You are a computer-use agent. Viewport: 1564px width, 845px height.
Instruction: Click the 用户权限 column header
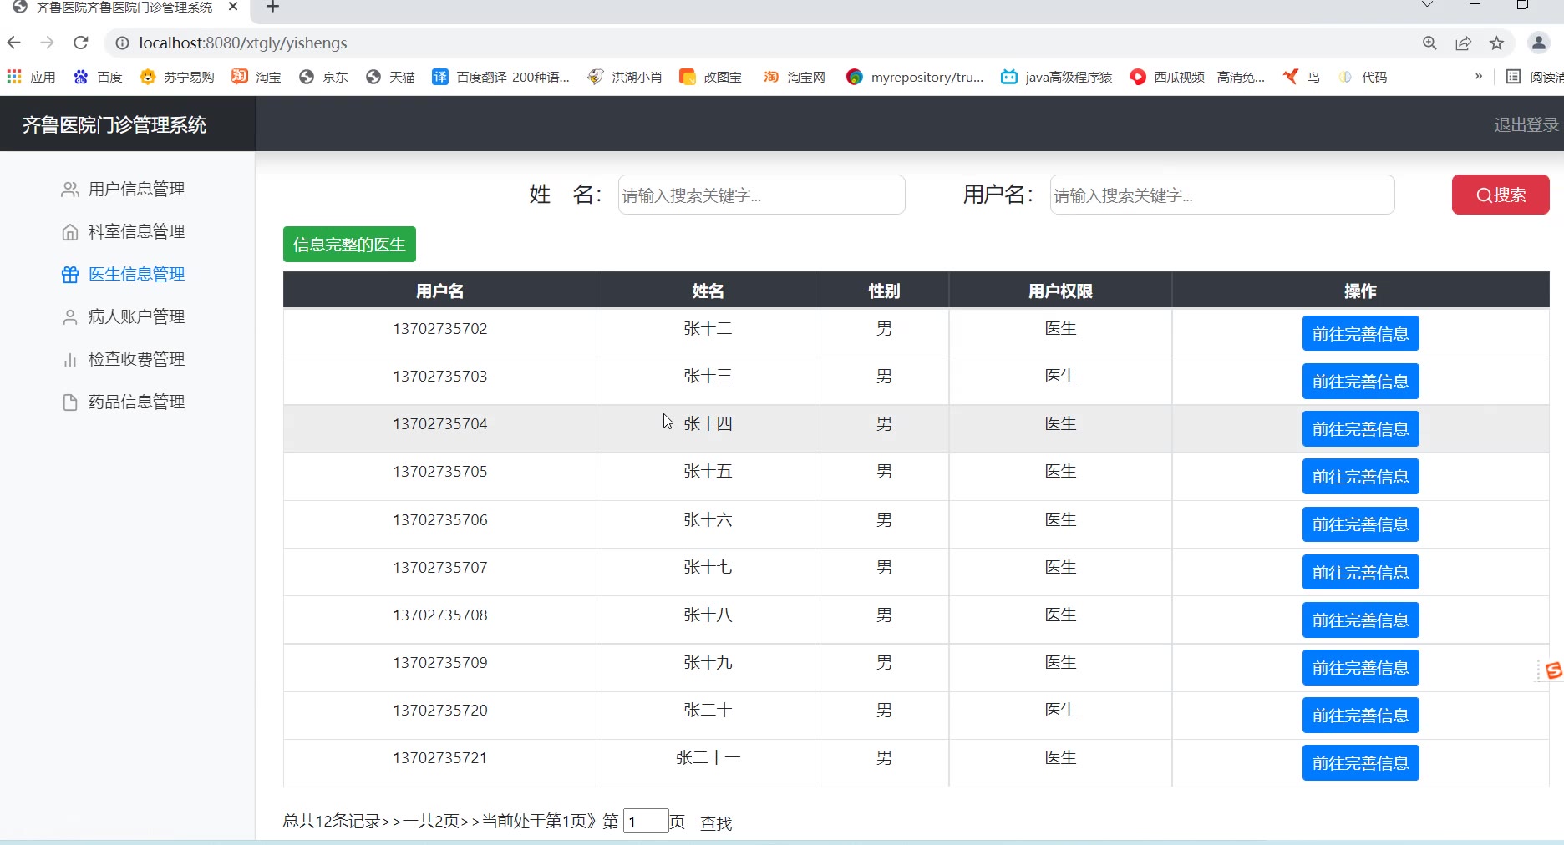[x=1060, y=291]
